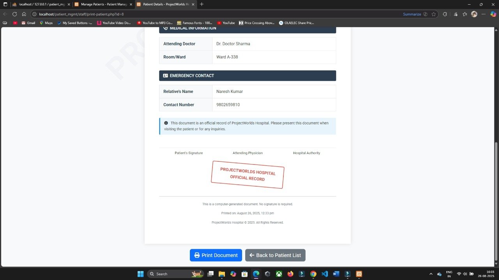Viewport: 499px width, 280px height.
Task: Open the Windows Start menu
Action: [140, 274]
